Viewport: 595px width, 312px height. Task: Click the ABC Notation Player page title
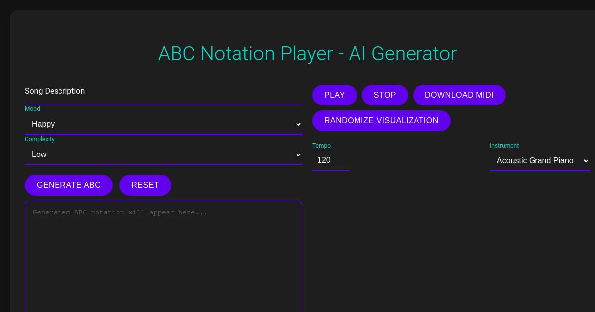[307, 53]
